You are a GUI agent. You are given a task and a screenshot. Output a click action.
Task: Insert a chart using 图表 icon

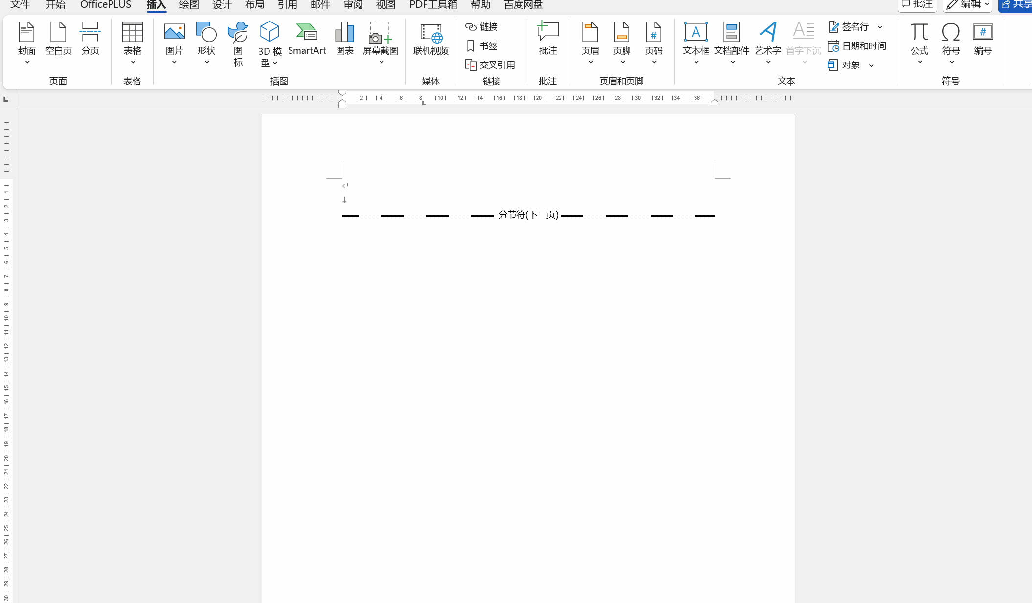click(x=344, y=38)
